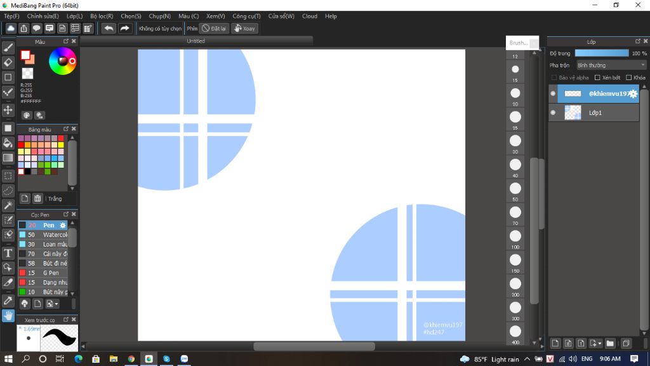Select the G Pen brush in the list
650x366 pixels.
coord(43,273)
